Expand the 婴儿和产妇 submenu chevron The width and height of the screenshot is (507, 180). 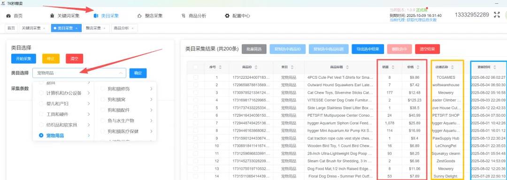[x=89, y=104]
